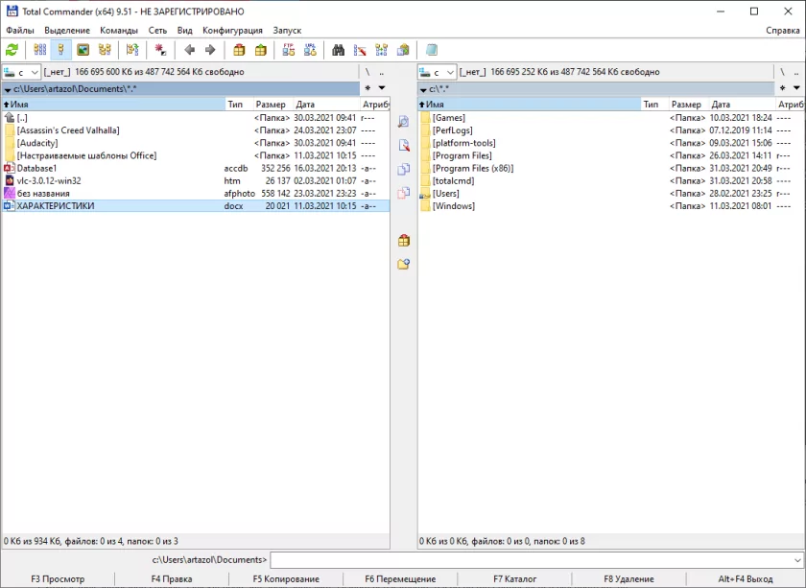Toggle the Full details view button

[61, 50]
